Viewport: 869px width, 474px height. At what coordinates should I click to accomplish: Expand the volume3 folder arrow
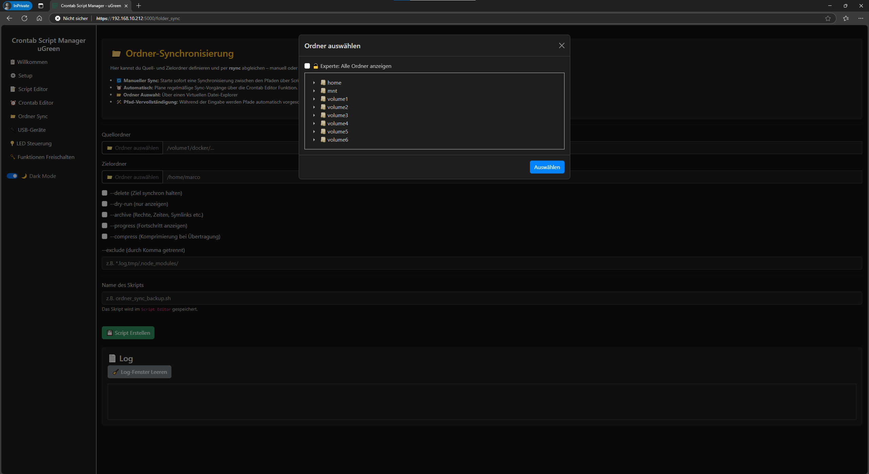pyautogui.click(x=314, y=115)
